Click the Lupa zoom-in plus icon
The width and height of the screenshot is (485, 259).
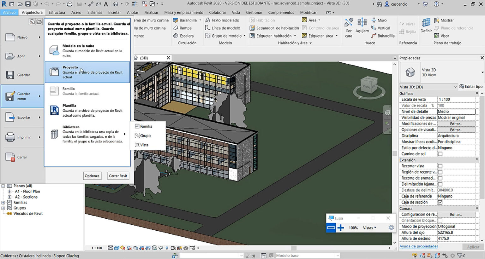pos(340,228)
